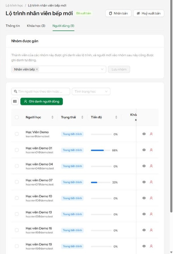This screenshot has height=254, width=173.
Task: Open the Thông tin tab
Action: [13, 26]
